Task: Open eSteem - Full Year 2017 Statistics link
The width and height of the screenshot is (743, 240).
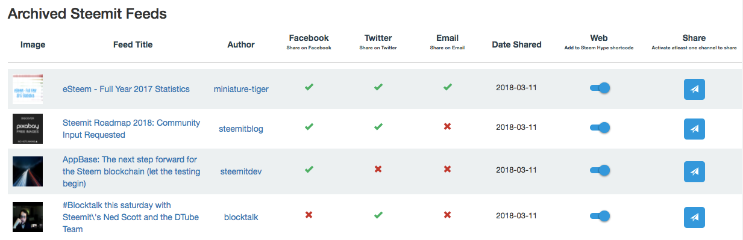Action: coord(126,89)
